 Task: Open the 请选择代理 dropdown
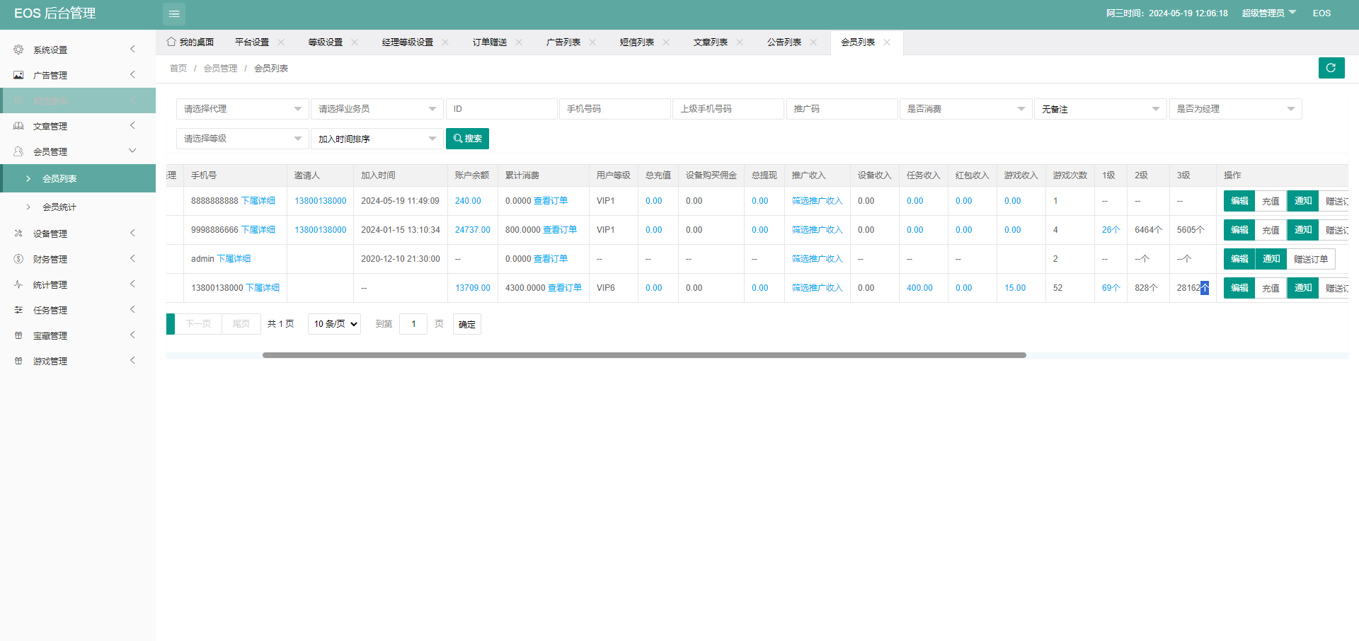point(242,109)
